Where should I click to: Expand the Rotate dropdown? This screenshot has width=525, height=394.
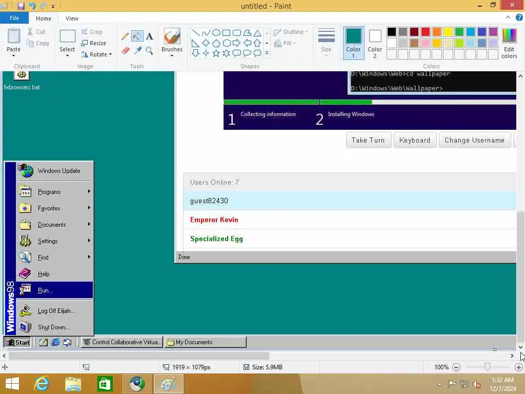[110, 54]
